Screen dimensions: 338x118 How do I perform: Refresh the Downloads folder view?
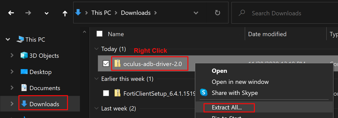point(218,13)
